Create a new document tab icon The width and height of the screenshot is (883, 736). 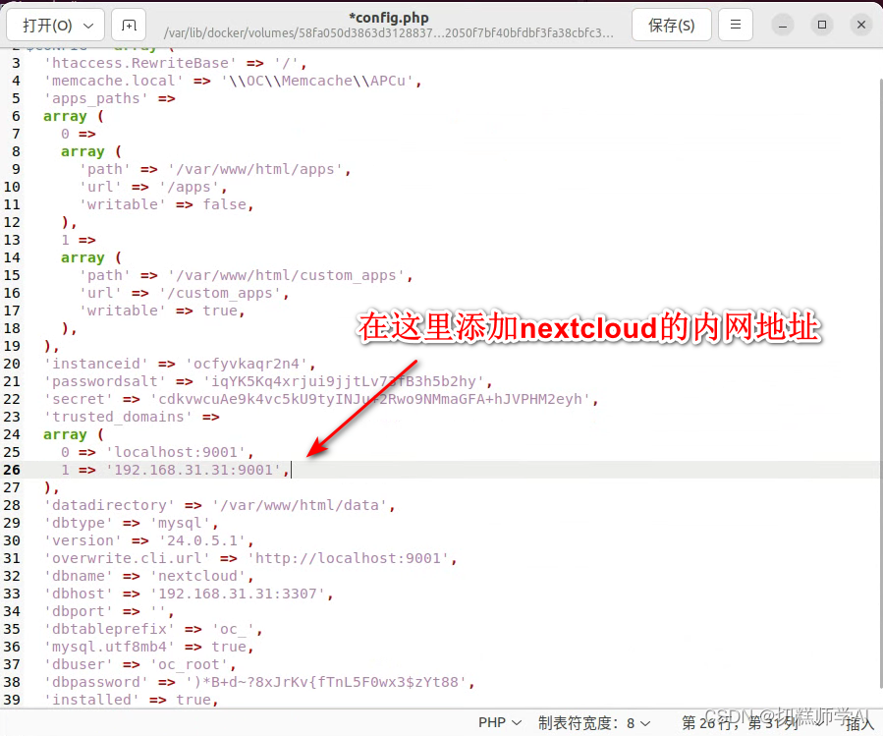click(x=129, y=25)
